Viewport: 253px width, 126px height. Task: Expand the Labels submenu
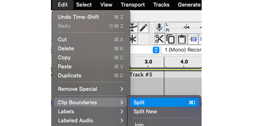[x=91, y=112]
